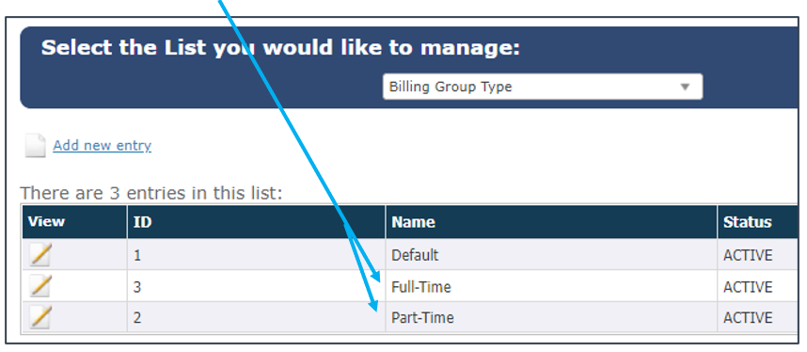The image size is (807, 352).
Task: Click the ID cell showing 1
Action: tap(257, 255)
